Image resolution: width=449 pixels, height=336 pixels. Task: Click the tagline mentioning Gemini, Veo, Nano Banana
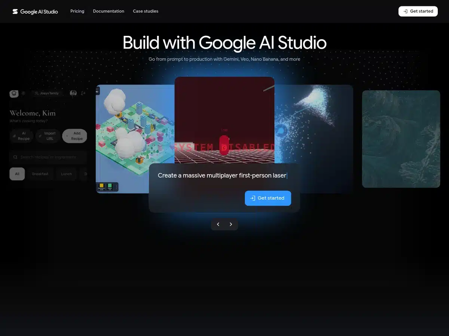224,59
